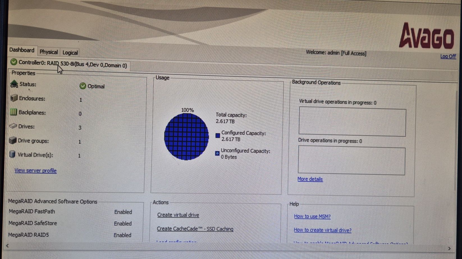Viewport: 462px width, 259px height.
Task: Click the Avago logo
Action: 427,36
